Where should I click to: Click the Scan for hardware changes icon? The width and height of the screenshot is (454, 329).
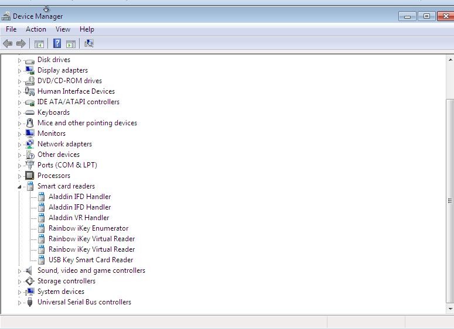[88, 43]
